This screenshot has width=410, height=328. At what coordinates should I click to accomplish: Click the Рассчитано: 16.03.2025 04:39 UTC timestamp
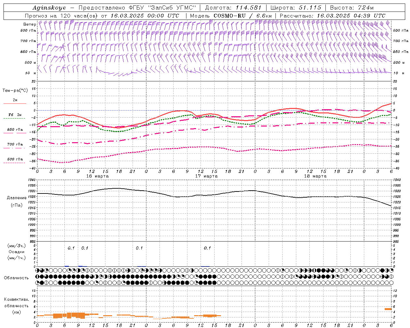click(332, 16)
